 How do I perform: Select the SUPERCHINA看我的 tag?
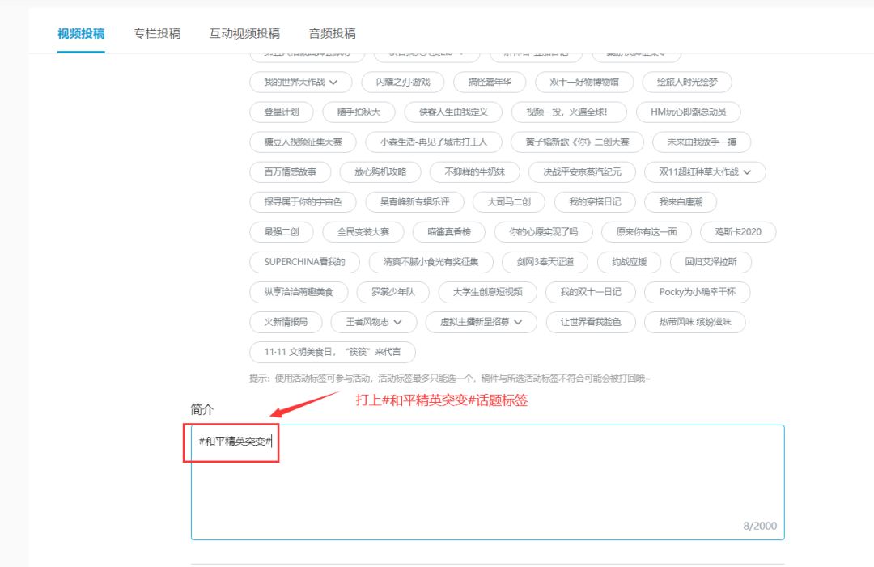coord(305,262)
